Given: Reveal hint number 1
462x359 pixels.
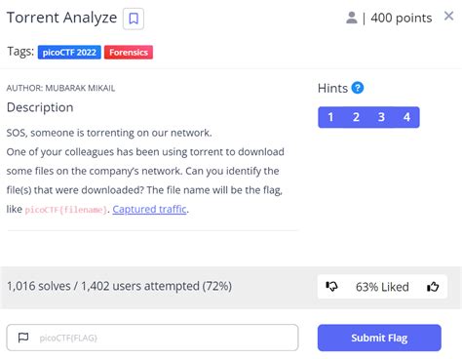Looking at the screenshot, I should 330,117.
